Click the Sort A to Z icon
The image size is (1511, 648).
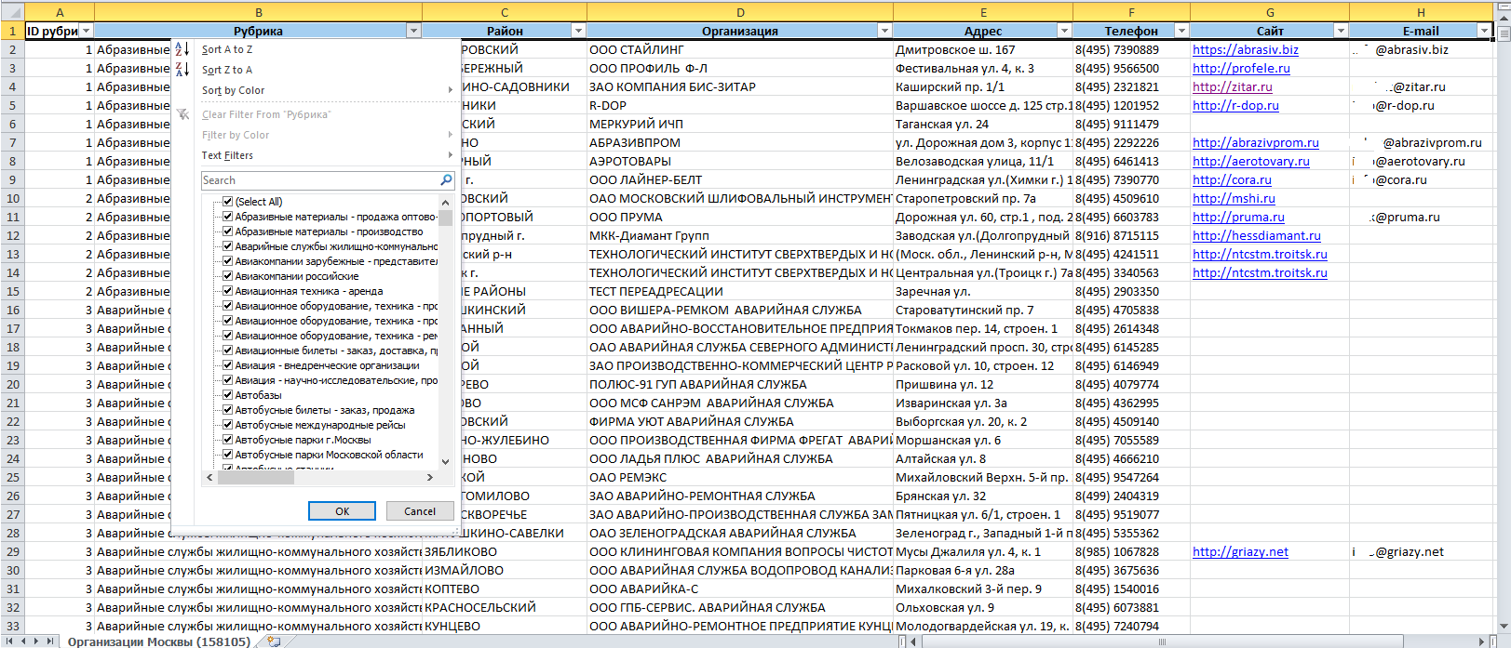coord(182,49)
